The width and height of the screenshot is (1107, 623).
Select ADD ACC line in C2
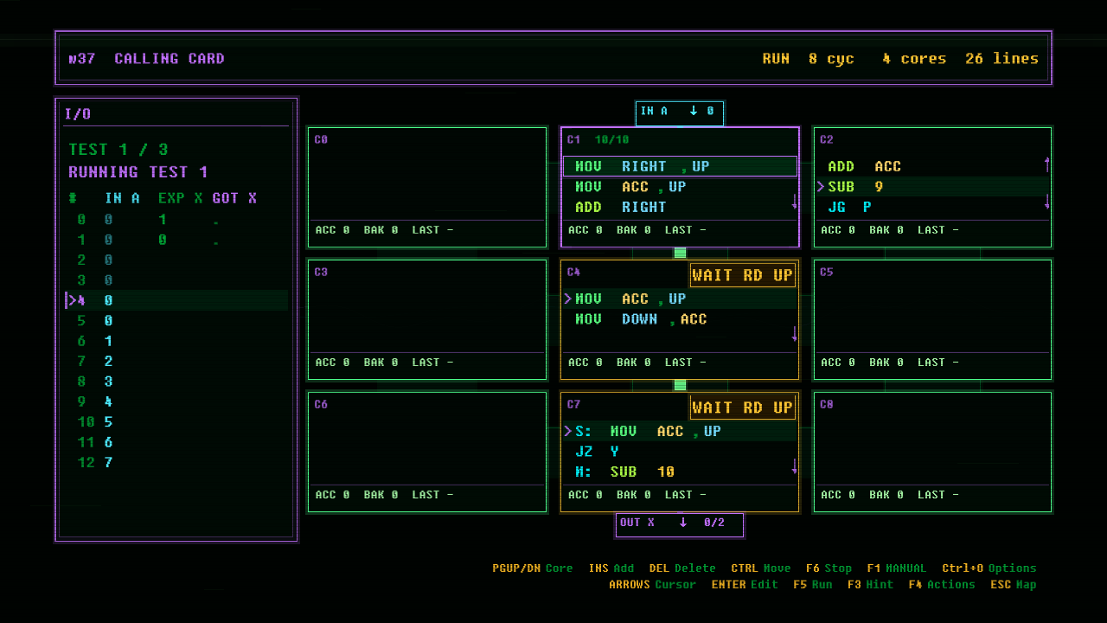[932, 166]
